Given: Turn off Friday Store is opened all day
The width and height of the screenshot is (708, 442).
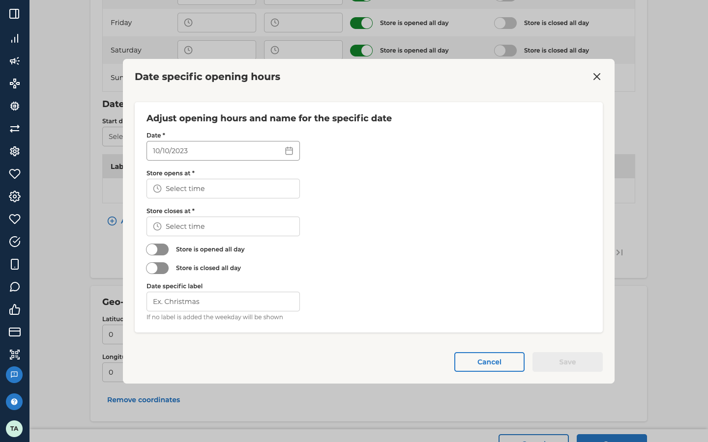Looking at the screenshot, I should tap(361, 23).
